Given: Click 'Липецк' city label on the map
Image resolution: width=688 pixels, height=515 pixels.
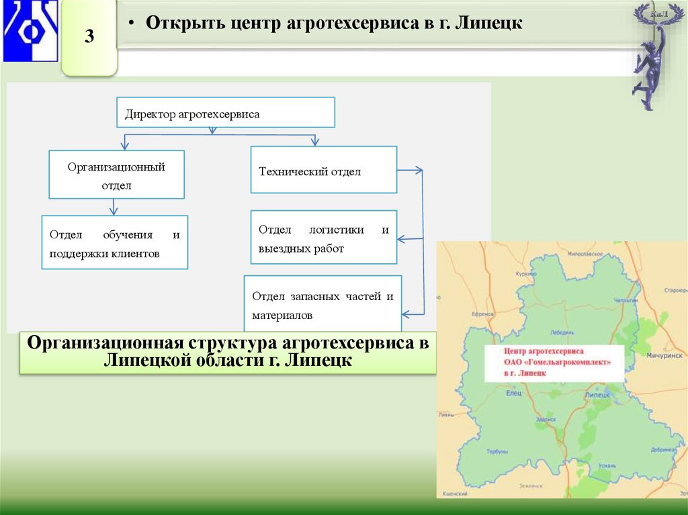Looking at the screenshot, I should (x=597, y=395).
